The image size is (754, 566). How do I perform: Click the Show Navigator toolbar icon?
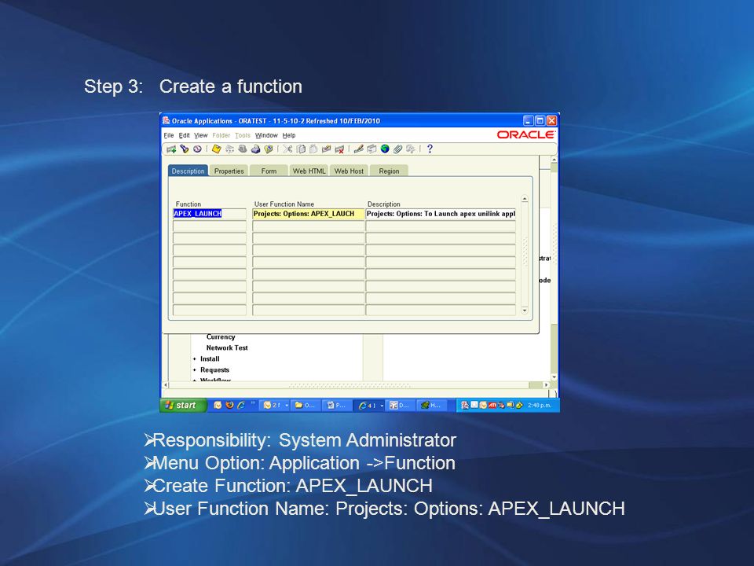click(197, 149)
